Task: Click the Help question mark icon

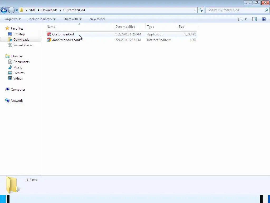Action: coord(264,19)
